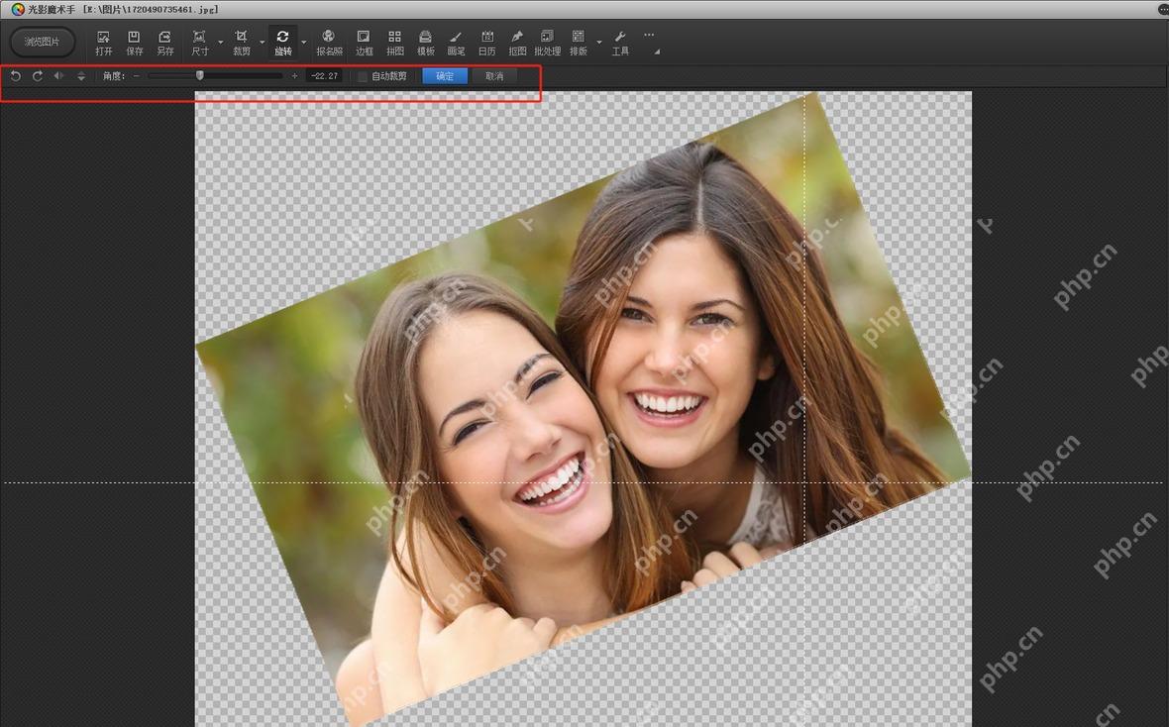This screenshot has height=727, width=1169.
Task: Expand the 尺寸 size dropdown arrow
Action: click(x=221, y=43)
